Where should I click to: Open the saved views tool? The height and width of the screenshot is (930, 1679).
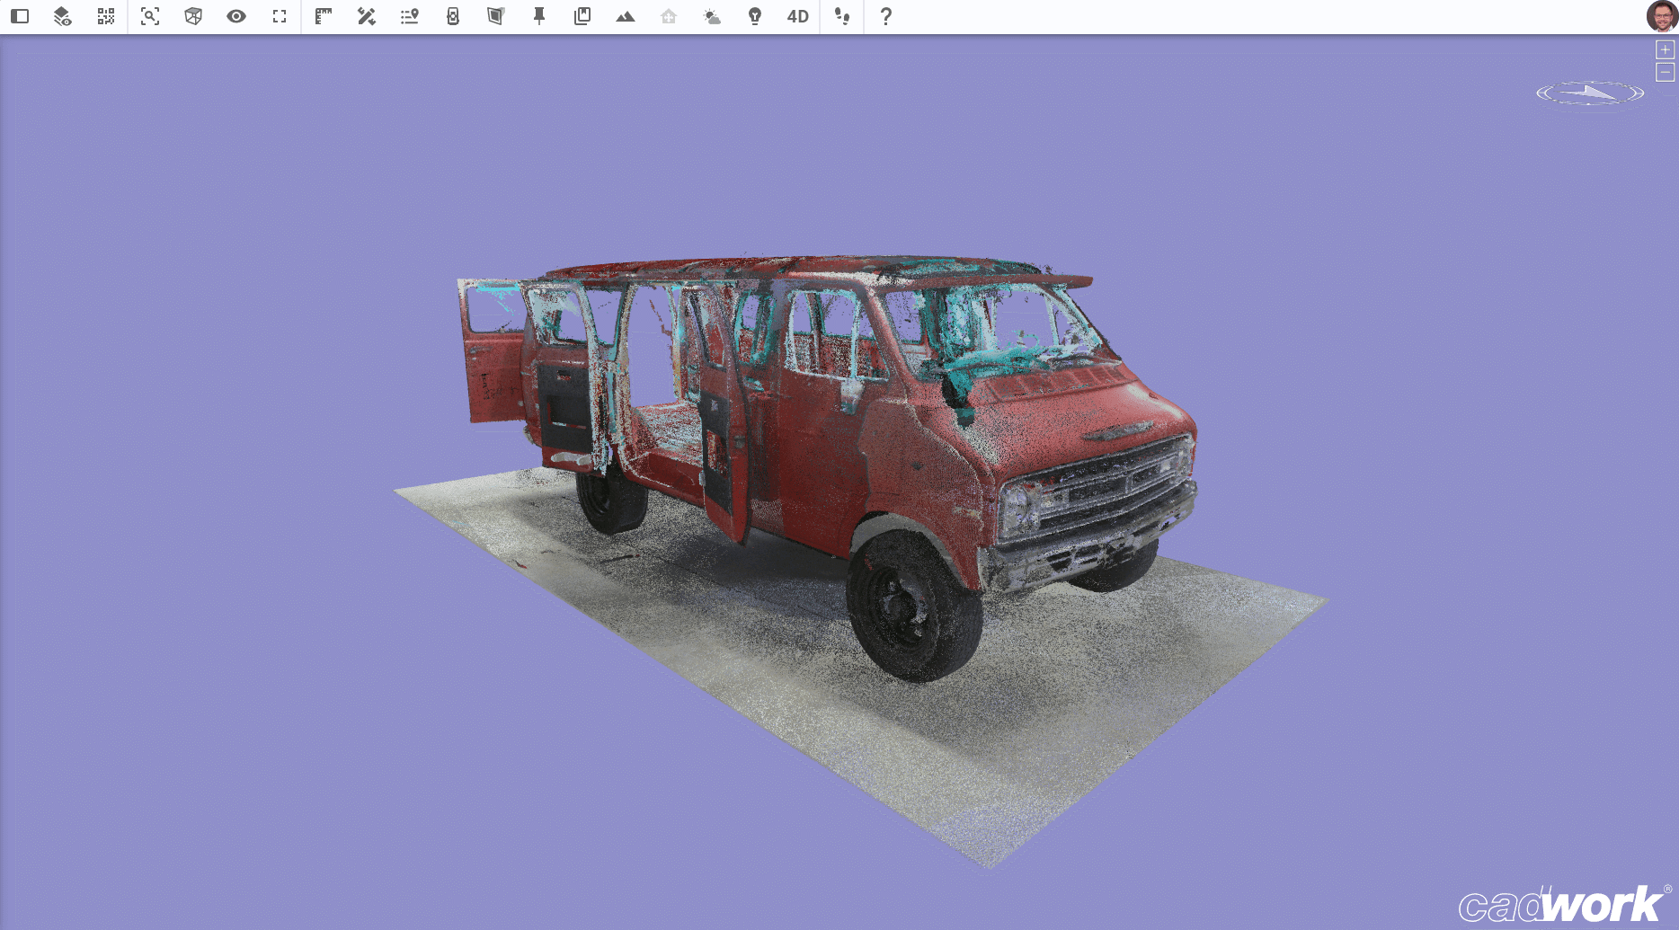click(582, 16)
